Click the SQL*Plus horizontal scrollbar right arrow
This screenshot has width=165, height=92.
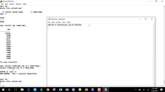coord(162,86)
